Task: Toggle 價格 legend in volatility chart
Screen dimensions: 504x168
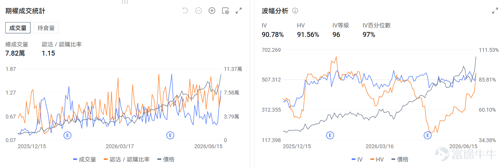Action: click(x=400, y=159)
